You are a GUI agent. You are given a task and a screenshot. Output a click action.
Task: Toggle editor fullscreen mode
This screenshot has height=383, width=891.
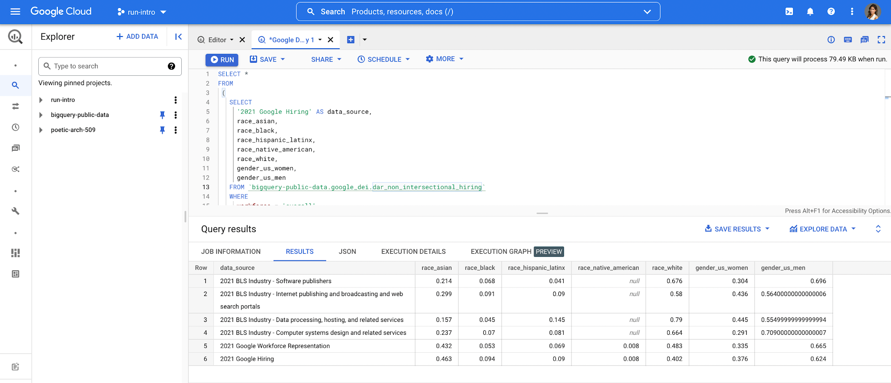pyautogui.click(x=881, y=40)
